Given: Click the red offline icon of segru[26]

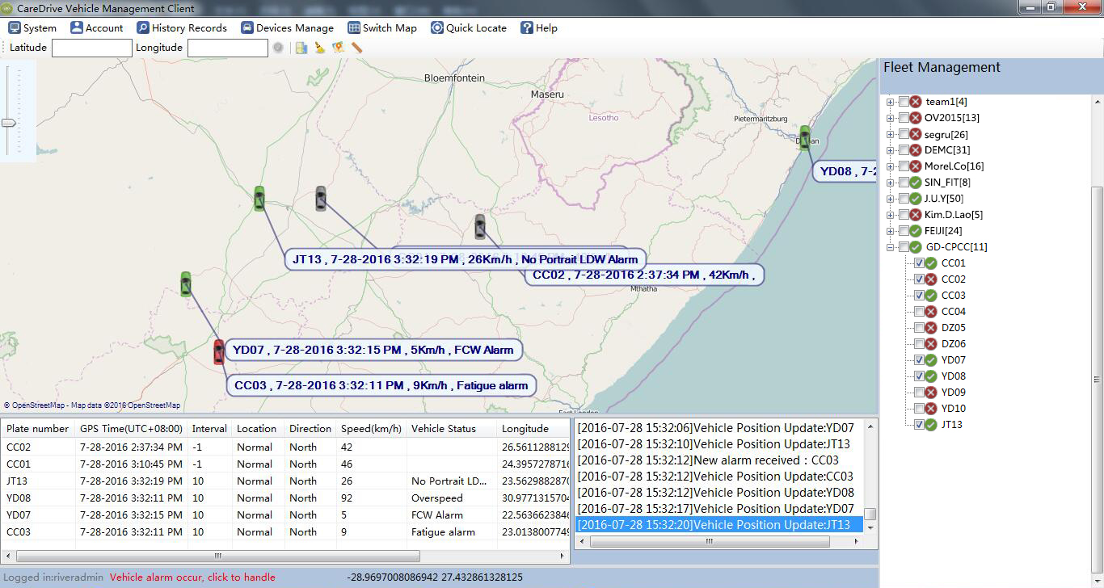Looking at the screenshot, I should click(x=916, y=134).
